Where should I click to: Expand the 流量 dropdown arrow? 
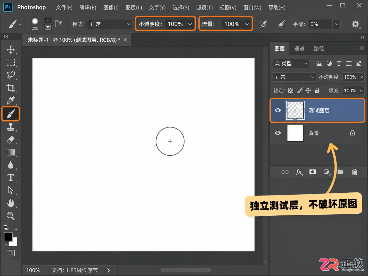tap(247, 24)
